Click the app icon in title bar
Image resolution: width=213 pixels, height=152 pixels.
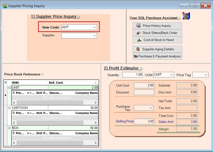pos(5,6)
